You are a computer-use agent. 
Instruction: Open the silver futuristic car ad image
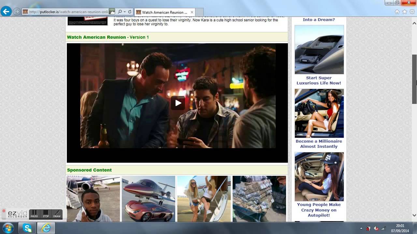point(319,50)
